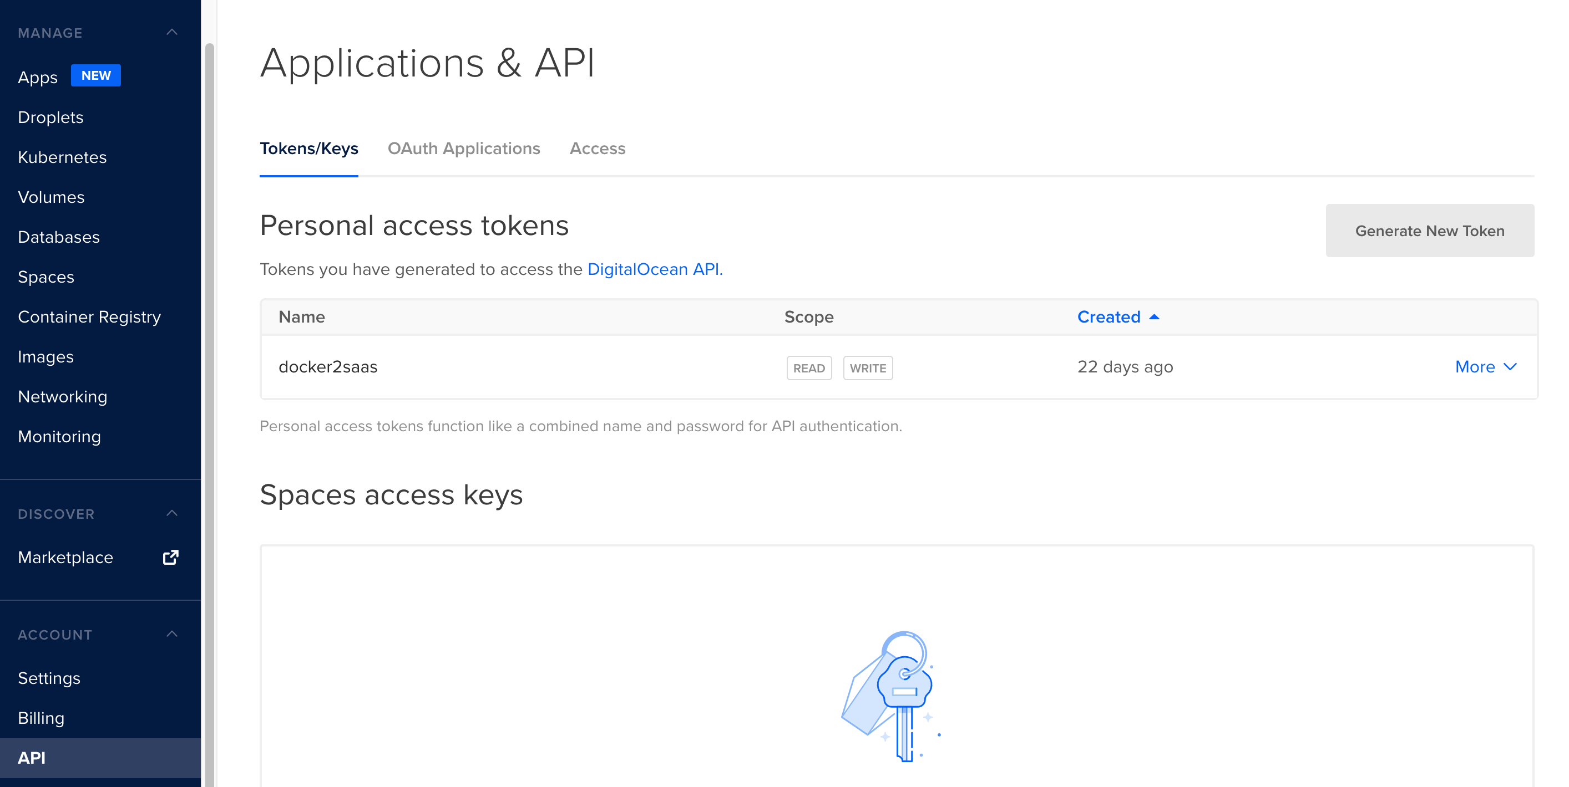The height and width of the screenshot is (787, 1569).
Task: Collapse the DISCOVER sidebar section
Action: (x=172, y=513)
